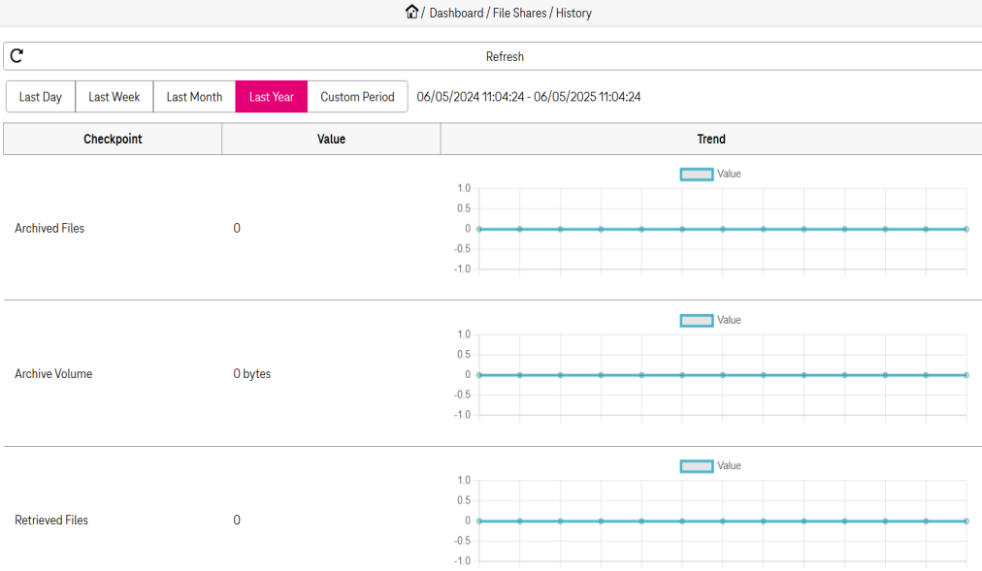Click the circular arrow refresh icon

pos(16,56)
